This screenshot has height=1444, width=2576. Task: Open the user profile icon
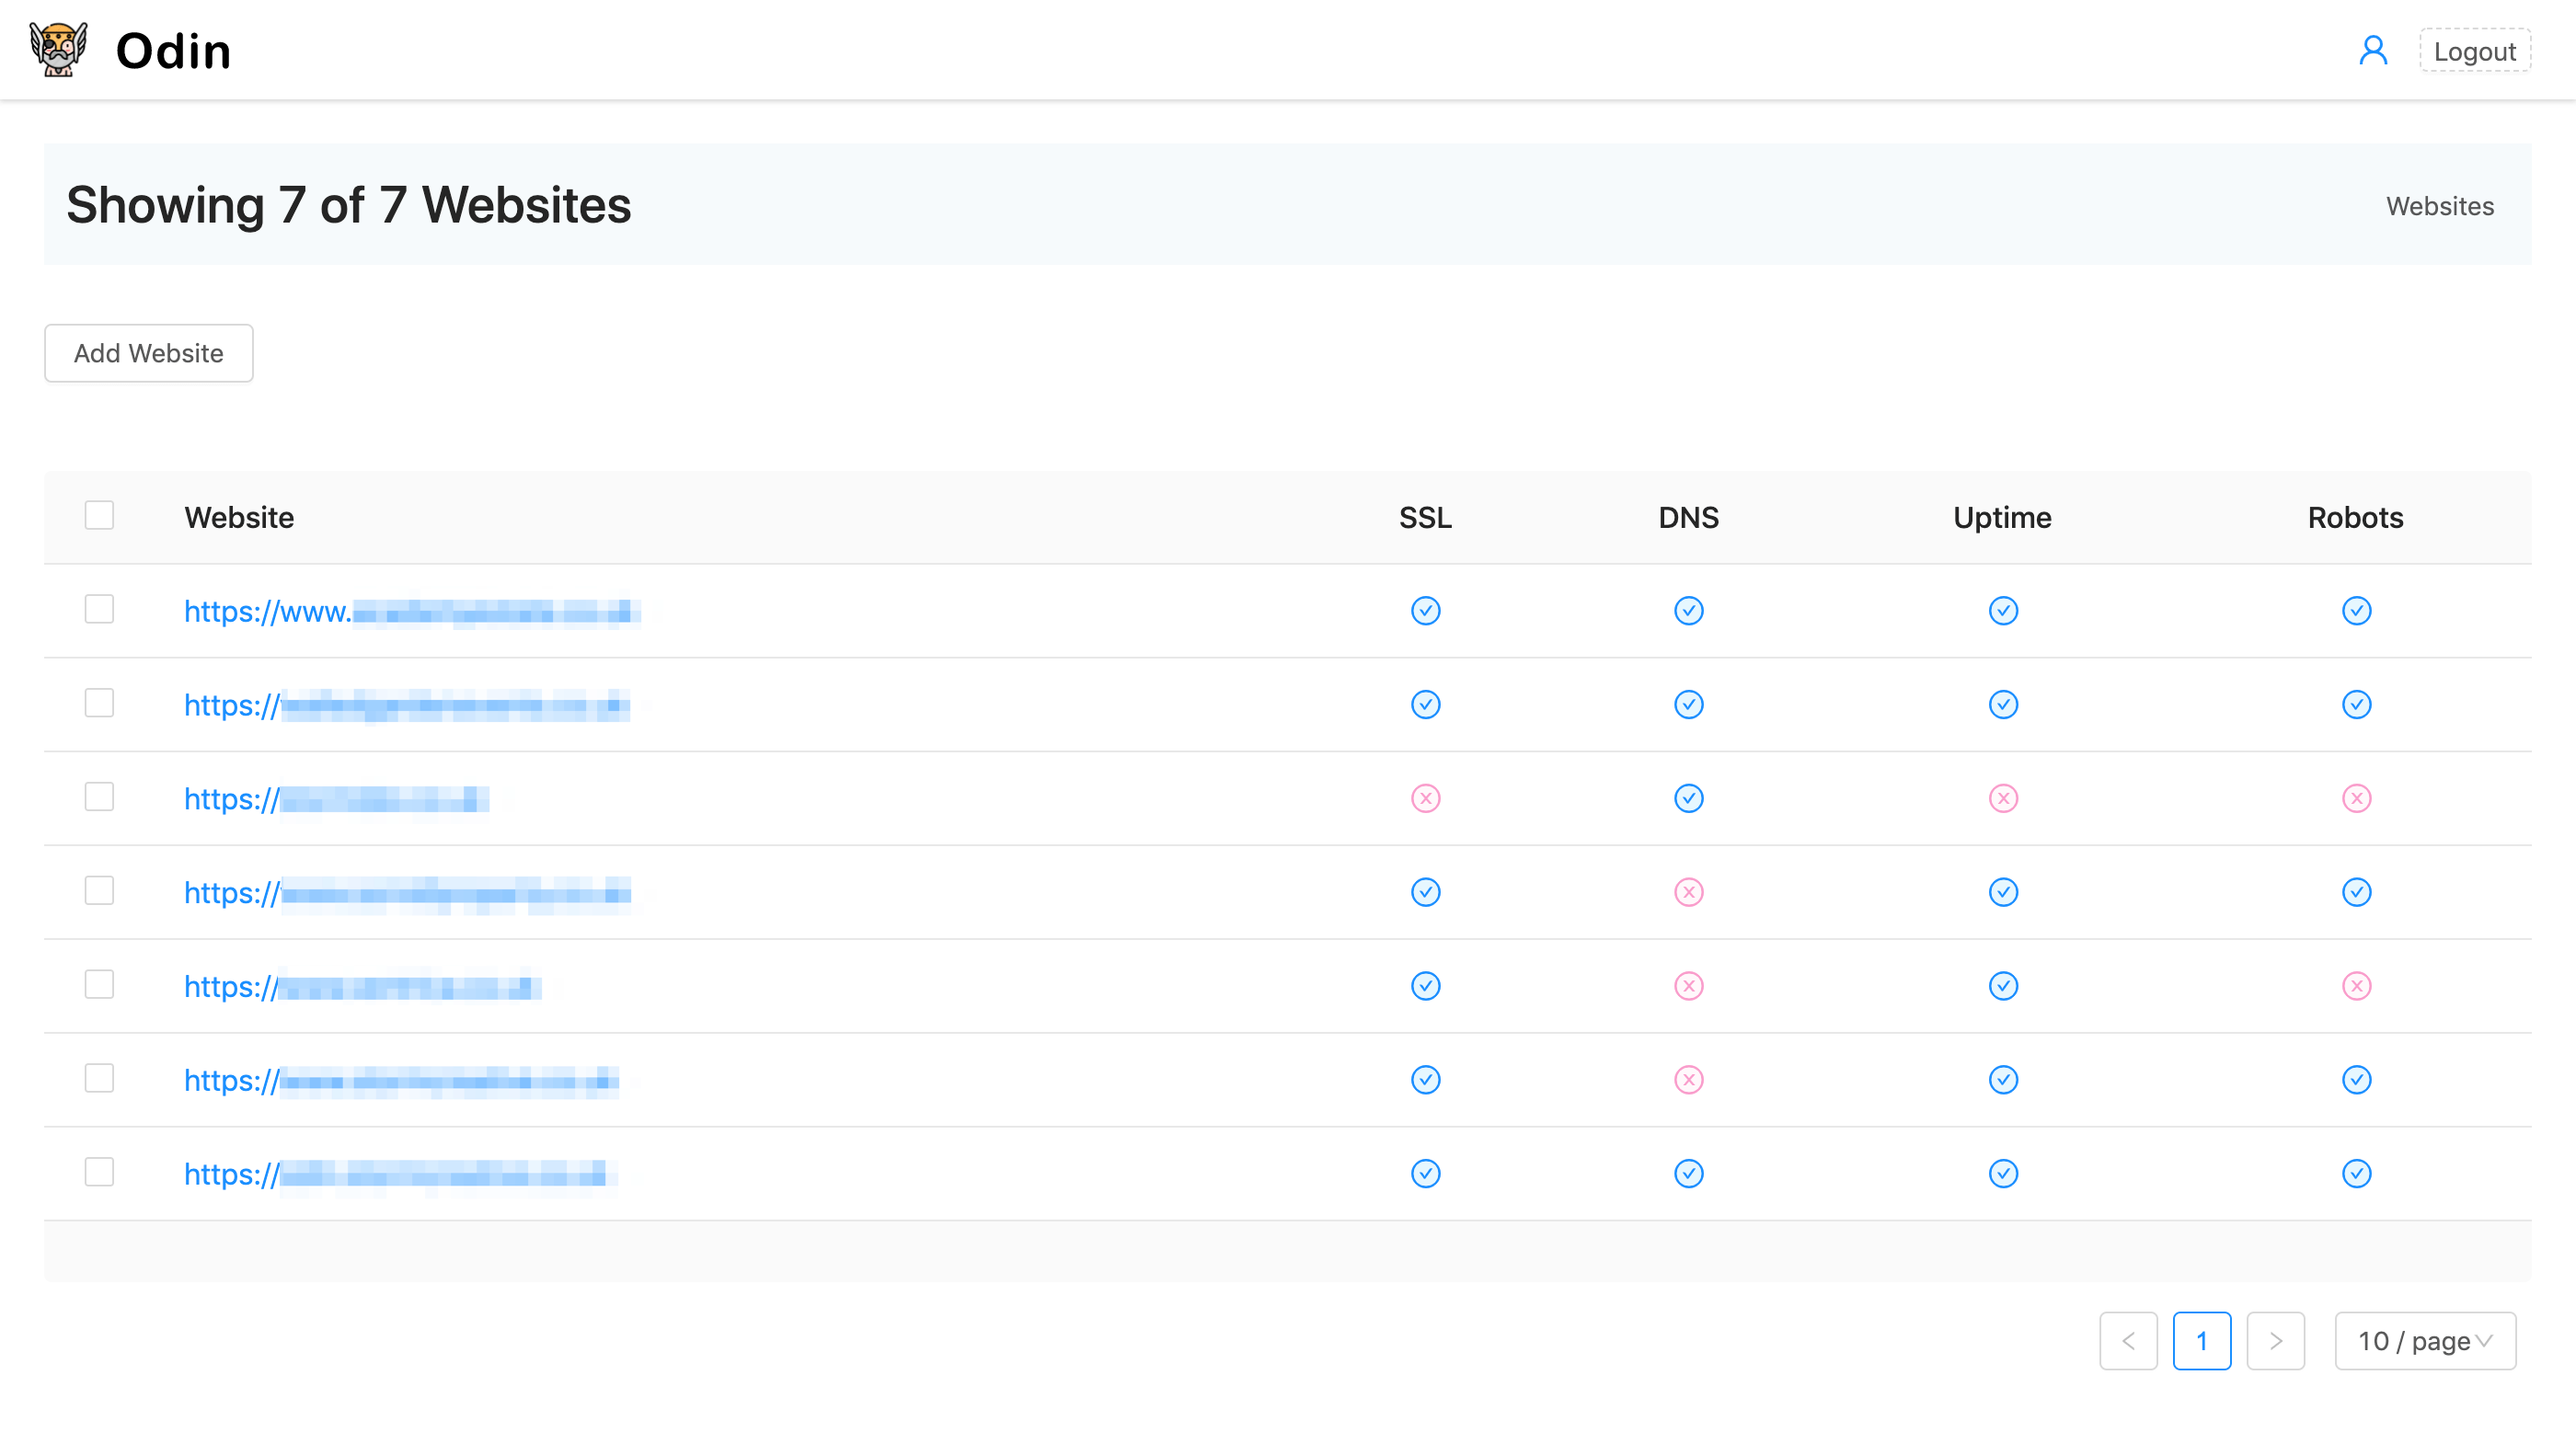pyautogui.click(x=2373, y=50)
